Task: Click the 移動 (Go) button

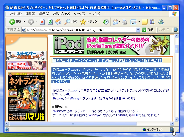Action: pyautogui.click(x=148, y=30)
